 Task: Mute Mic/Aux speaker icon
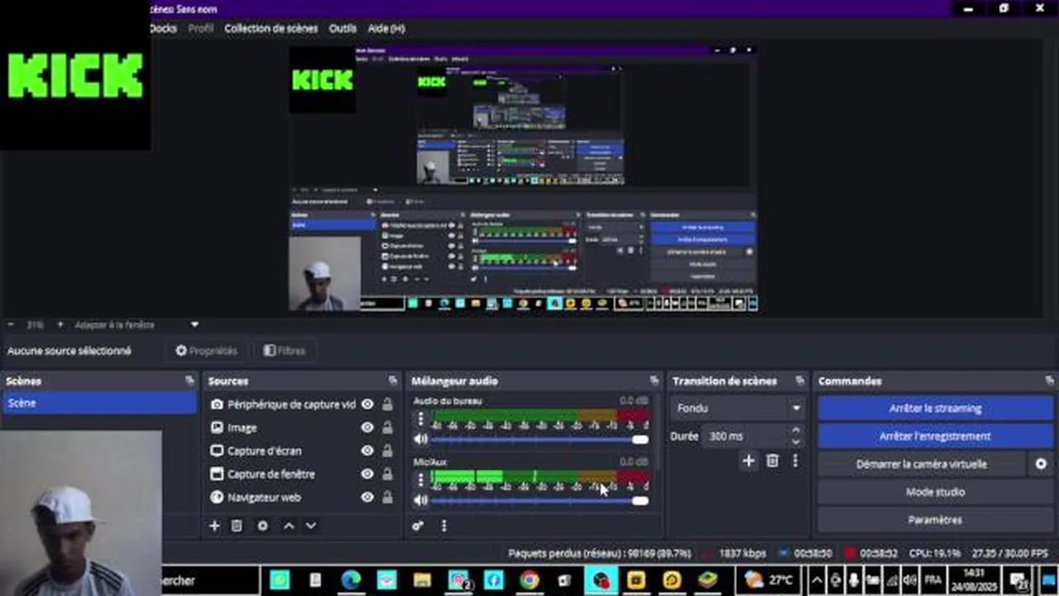point(420,500)
